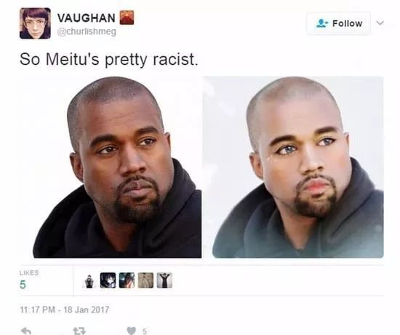Click the like count beside the heart
This screenshot has height=335, width=400.
(145, 331)
